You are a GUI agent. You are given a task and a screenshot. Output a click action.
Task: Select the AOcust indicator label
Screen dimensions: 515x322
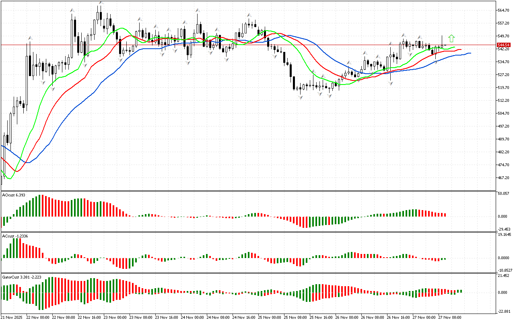[x=14, y=195]
